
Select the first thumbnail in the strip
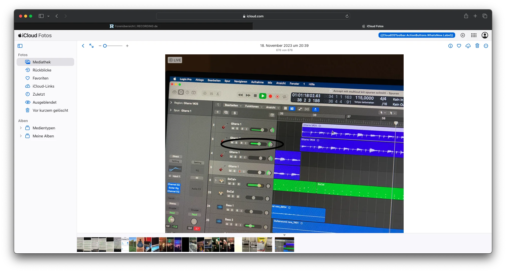point(80,245)
